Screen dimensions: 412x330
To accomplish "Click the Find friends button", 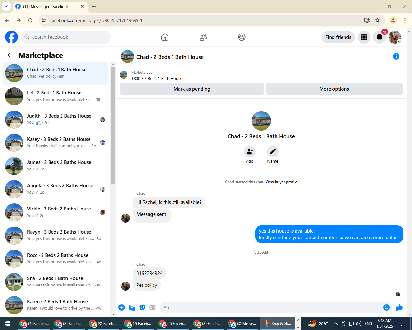I will point(338,37).
